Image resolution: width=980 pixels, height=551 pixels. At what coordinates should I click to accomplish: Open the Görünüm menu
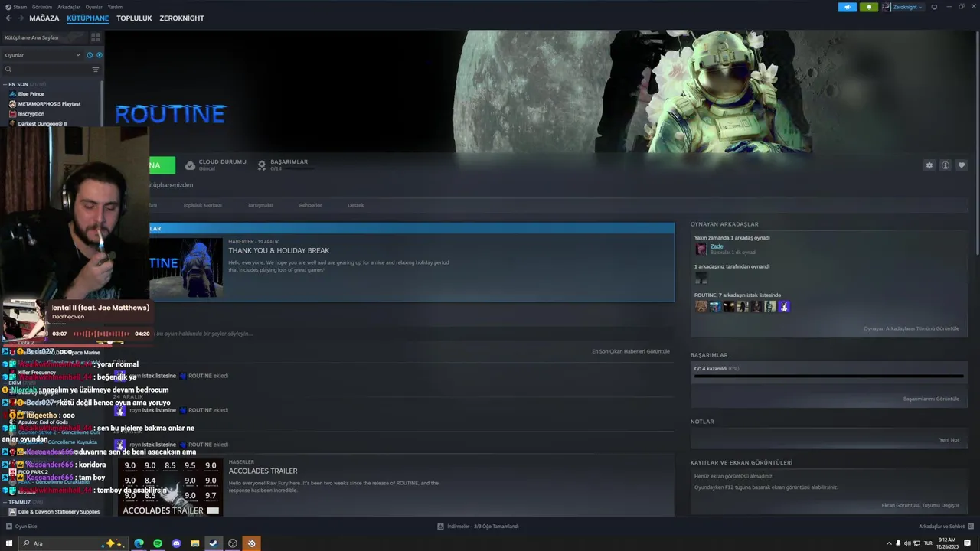[42, 7]
